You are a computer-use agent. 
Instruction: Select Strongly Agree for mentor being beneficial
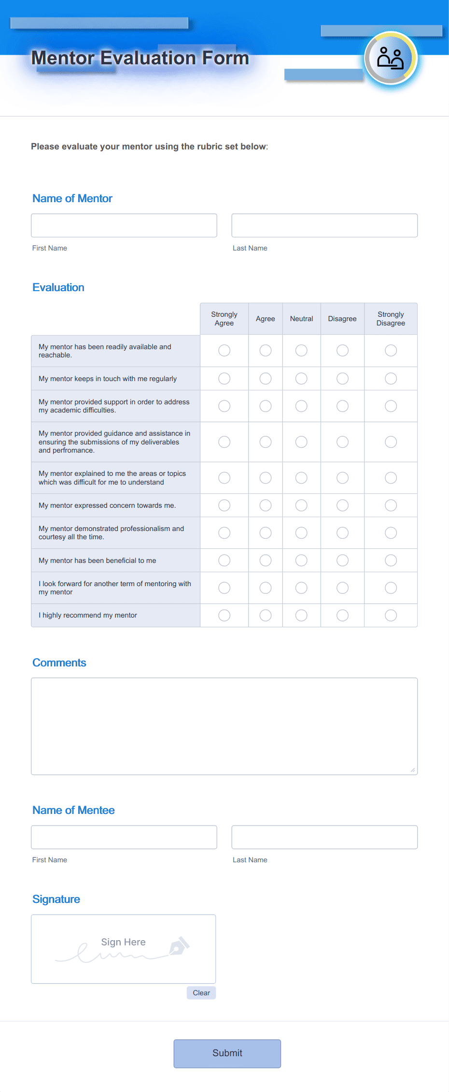click(x=224, y=560)
